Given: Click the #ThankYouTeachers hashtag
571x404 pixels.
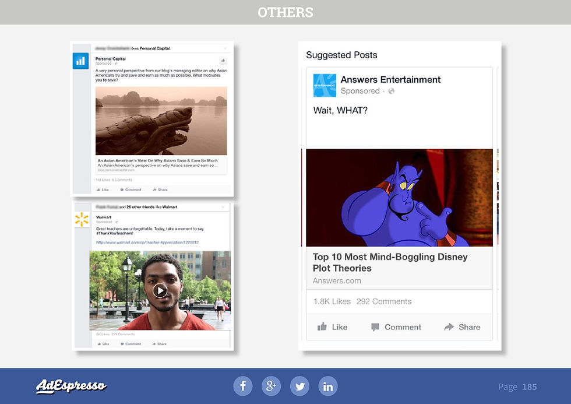Looking at the screenshot, I should pos(115,233).
